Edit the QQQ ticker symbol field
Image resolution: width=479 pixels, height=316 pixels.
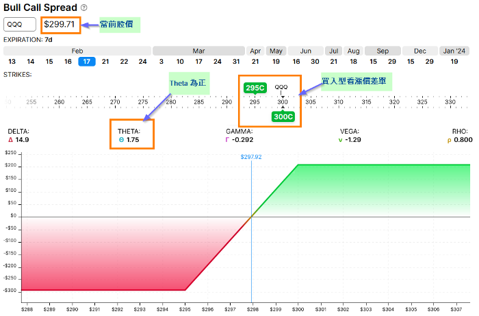tap(20, 25)
